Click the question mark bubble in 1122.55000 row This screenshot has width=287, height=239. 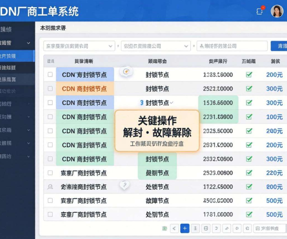point(124,185)
